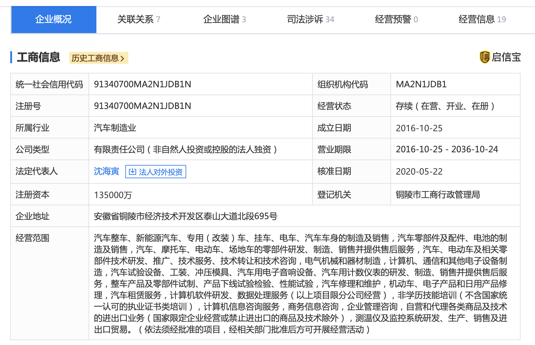Select approval date 2020-05-22
Image resolution: width=535 pixels, height=345 pixels.
pos(419,171)
